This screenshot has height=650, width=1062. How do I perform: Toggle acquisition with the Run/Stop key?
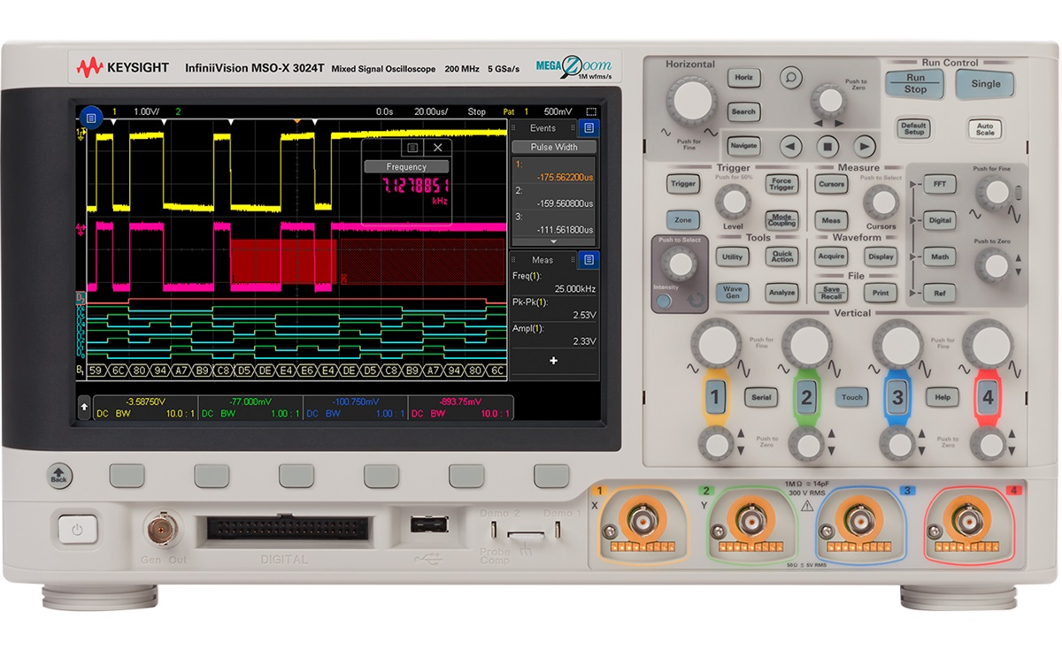click(x=915, y=83)
